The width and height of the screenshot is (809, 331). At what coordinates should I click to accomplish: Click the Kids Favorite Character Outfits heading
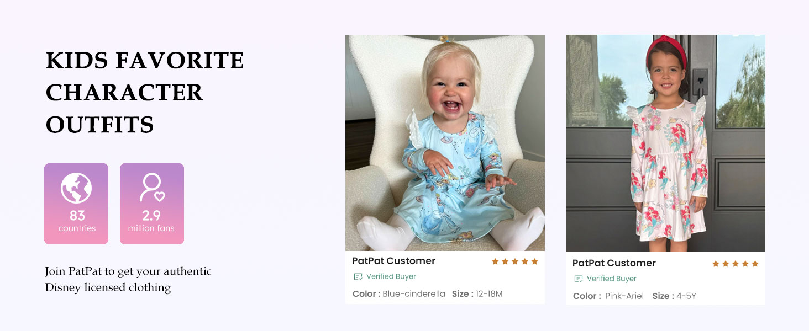pyautogui.click(x=145, y=93)
